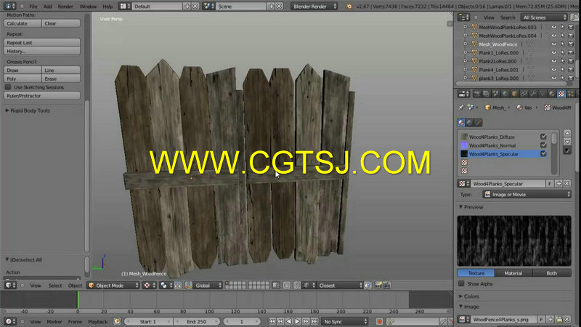Open the Window menu
Viewport: 581px width, 327px height.
click(88, 7)
